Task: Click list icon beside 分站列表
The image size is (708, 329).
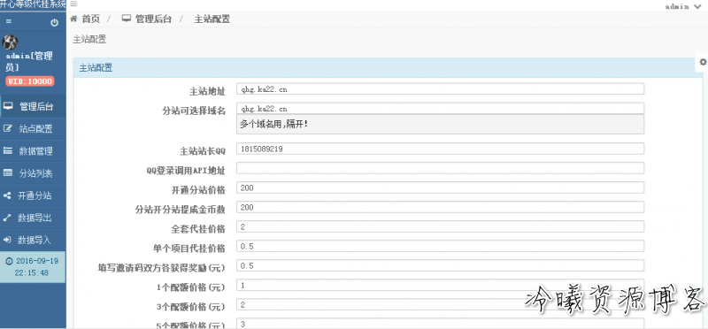Action: click(7, 172)
